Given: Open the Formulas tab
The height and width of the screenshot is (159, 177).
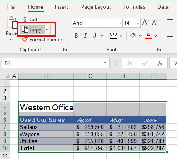Looking at the screenshot, I should [134, 7].
